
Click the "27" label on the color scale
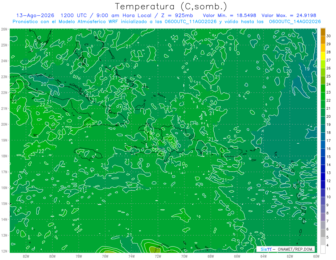(x=329, y=60)
